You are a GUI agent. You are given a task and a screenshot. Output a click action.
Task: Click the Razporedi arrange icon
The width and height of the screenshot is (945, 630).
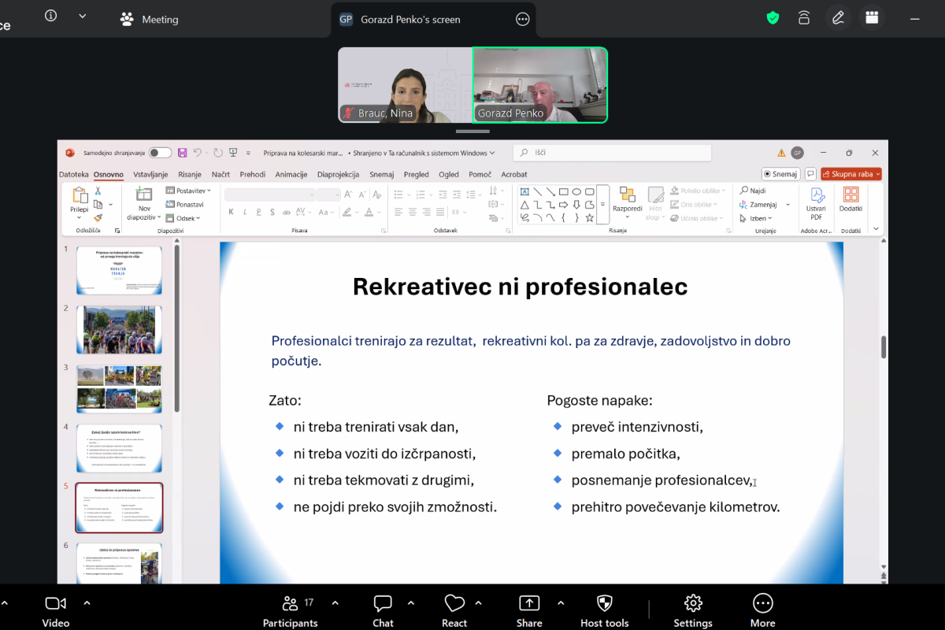click(627, 195)
